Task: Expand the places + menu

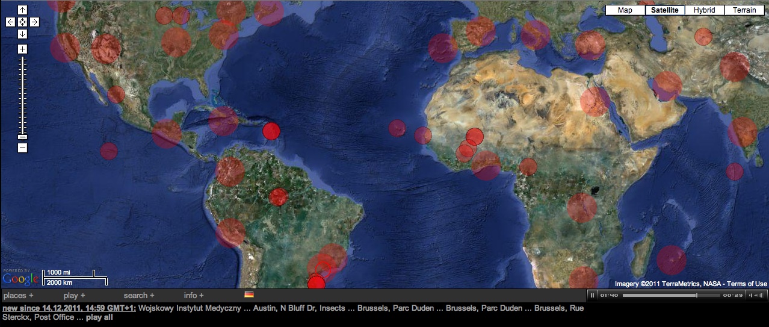Action: [18, 295]
